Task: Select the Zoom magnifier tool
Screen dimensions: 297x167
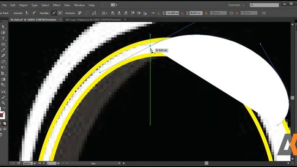Action: click(x=3, y=103)
